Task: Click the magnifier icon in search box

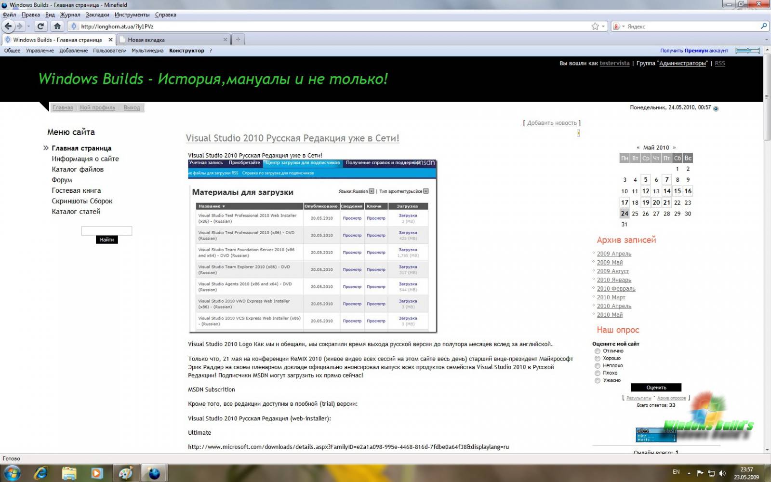Action: [x=764, y=27]
